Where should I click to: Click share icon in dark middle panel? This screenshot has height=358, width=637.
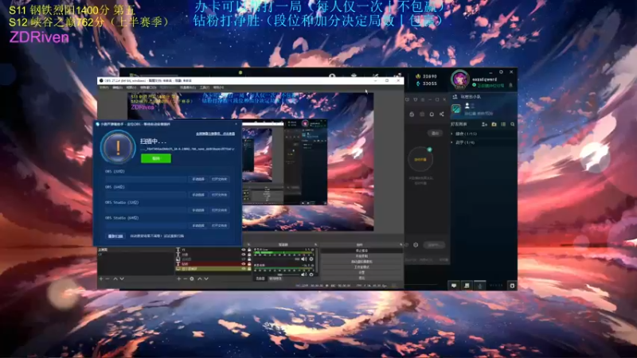pyautogui.click(x=442, y=115)
